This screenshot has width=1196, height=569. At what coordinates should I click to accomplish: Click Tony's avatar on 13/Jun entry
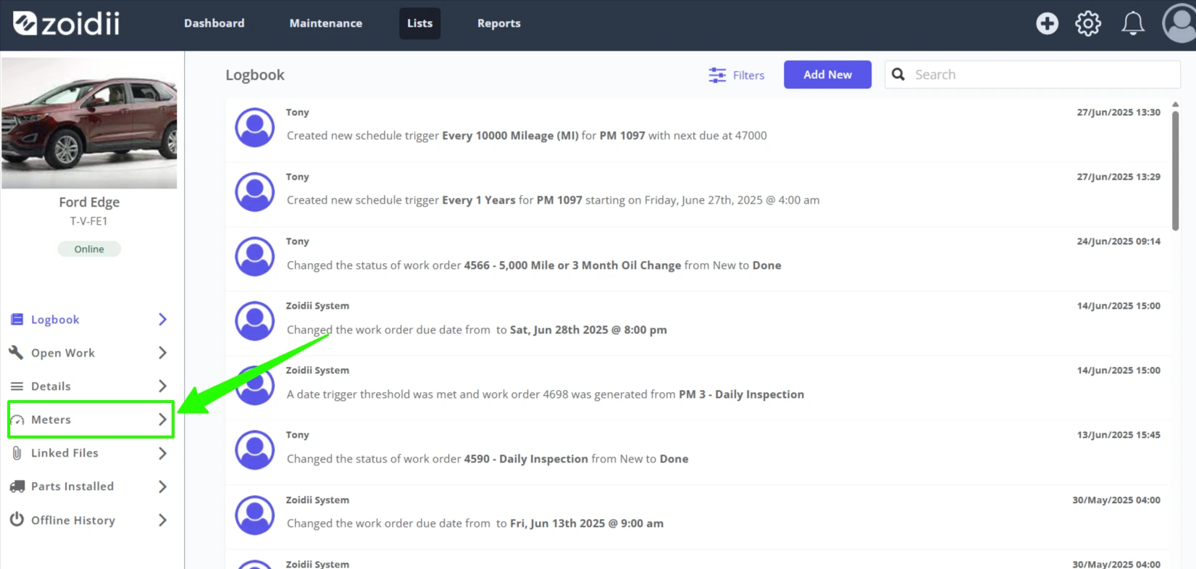pos(254,450)
